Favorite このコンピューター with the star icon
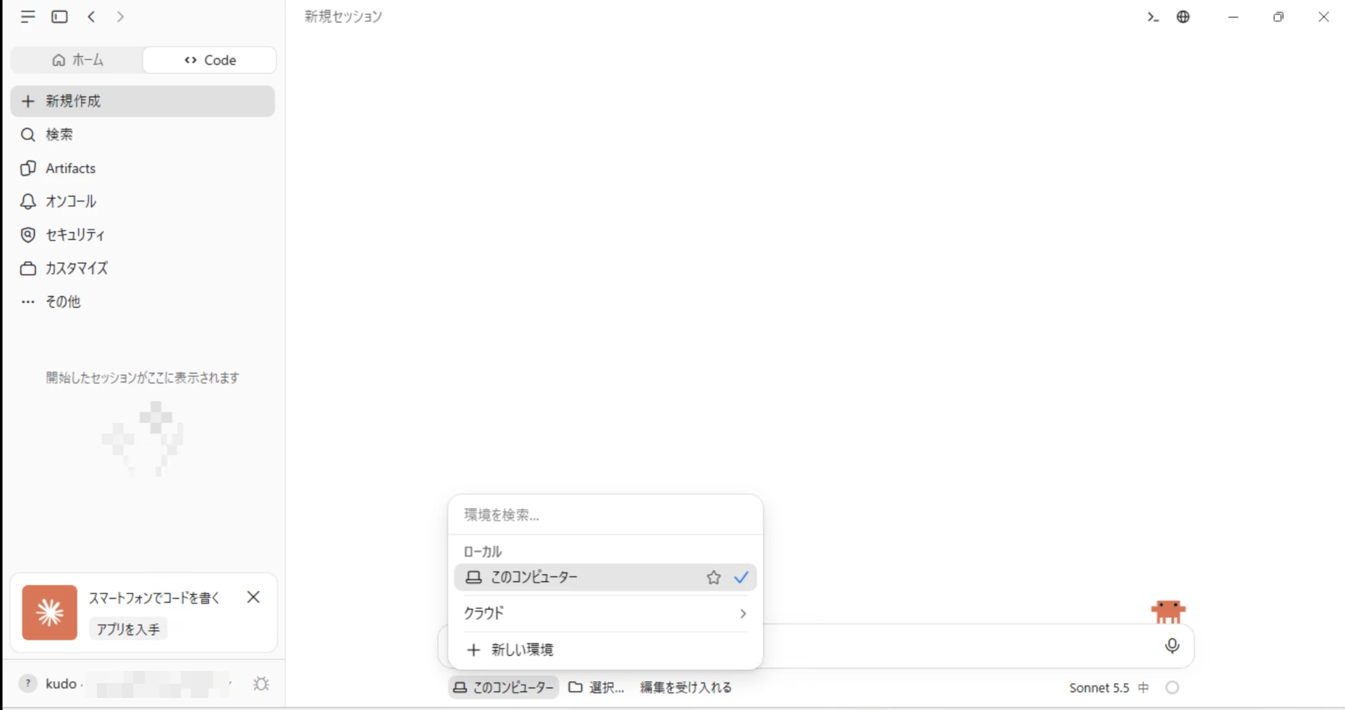 (x=714, y=578)
